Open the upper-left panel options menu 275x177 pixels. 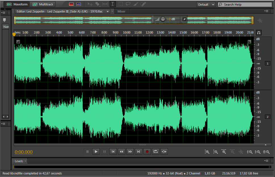3,13
